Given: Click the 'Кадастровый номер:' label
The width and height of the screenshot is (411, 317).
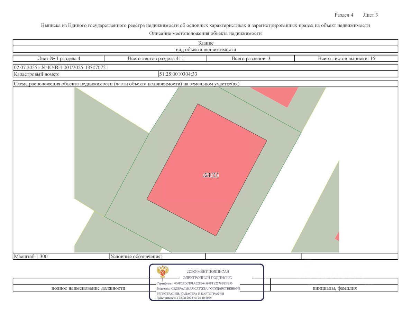Looking at the screenshot, I should pyautogui.click(x=36, y=74).
